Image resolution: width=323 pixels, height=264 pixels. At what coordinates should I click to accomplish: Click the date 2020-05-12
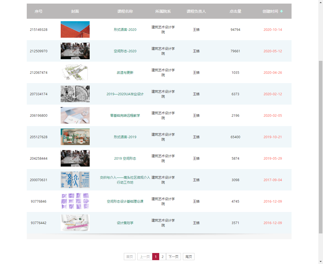273,51
